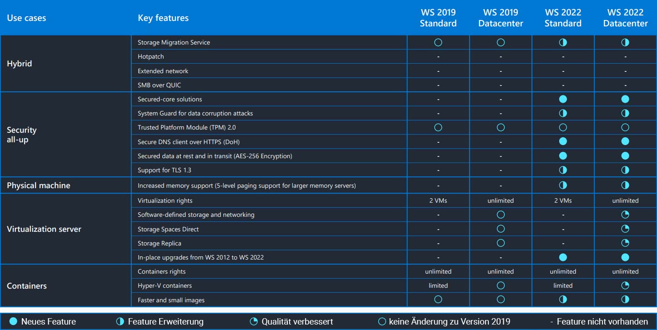Select the Neues Feature icon for Secure DNS client over HTTPS

(563, 141)
